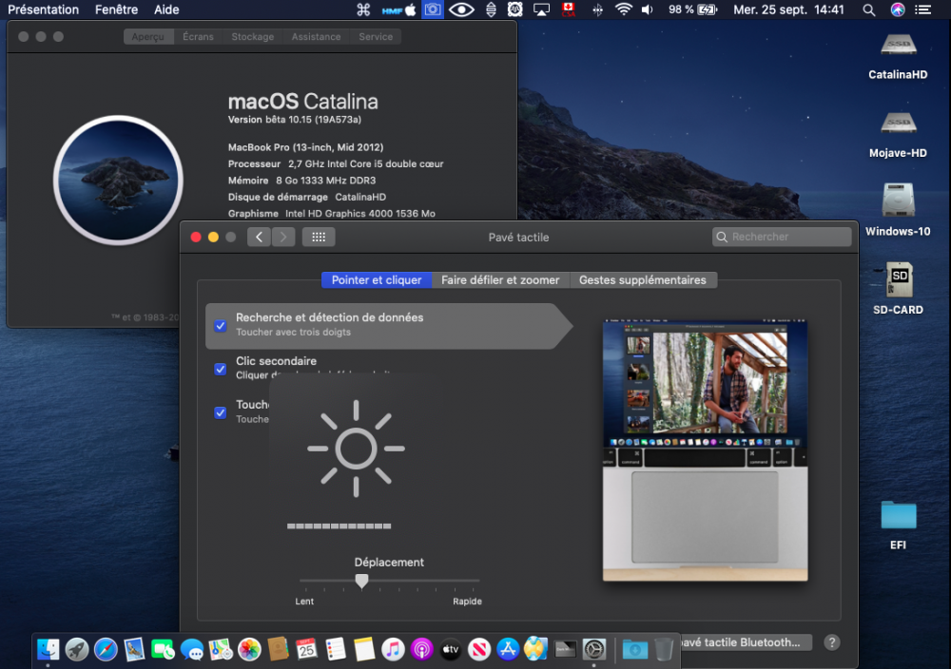The width and height of the screenshot is (951, 669).
Task: Open Reminders from the Dock
Action: pos(336,650)
